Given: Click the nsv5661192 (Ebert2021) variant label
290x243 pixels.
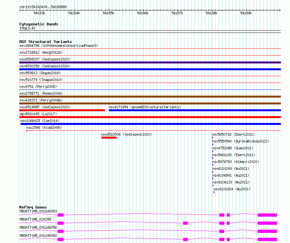Looking at the screenshot, I should 234,155.
